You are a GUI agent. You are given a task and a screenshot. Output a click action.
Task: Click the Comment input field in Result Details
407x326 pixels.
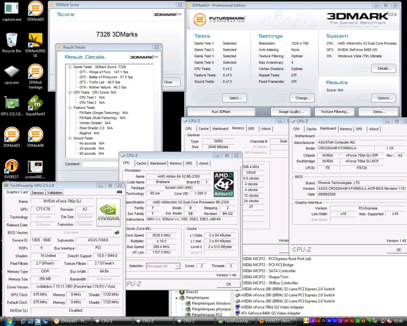tap(101, 164)
